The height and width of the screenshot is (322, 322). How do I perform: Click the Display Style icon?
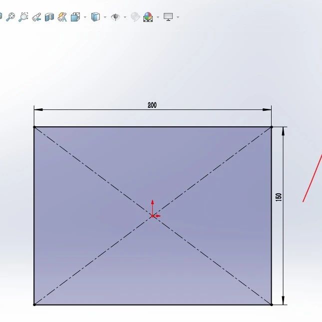(x=95, y=17)
